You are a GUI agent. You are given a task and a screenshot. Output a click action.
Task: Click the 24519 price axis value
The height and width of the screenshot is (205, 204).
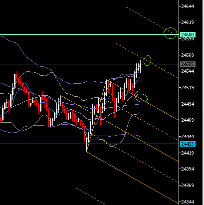[188, 87]
